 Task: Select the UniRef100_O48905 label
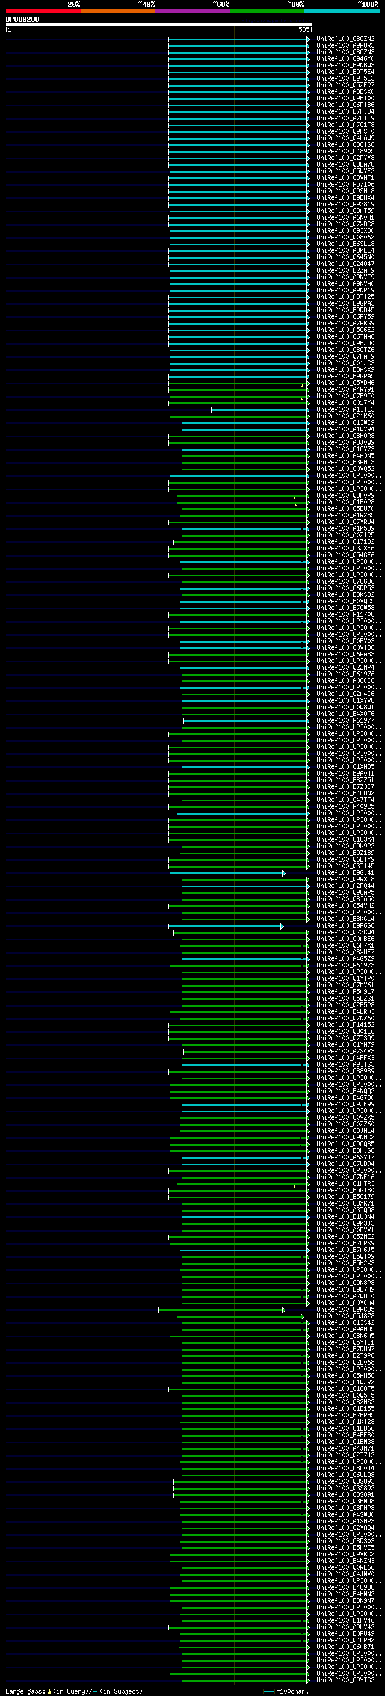[345, 152]
